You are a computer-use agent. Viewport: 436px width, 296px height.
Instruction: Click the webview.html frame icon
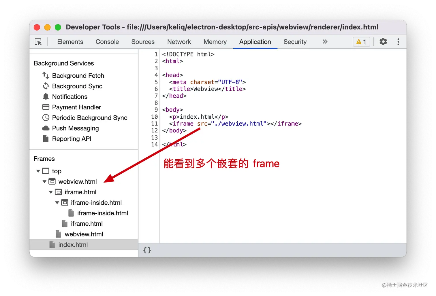(x=52, y=181)
